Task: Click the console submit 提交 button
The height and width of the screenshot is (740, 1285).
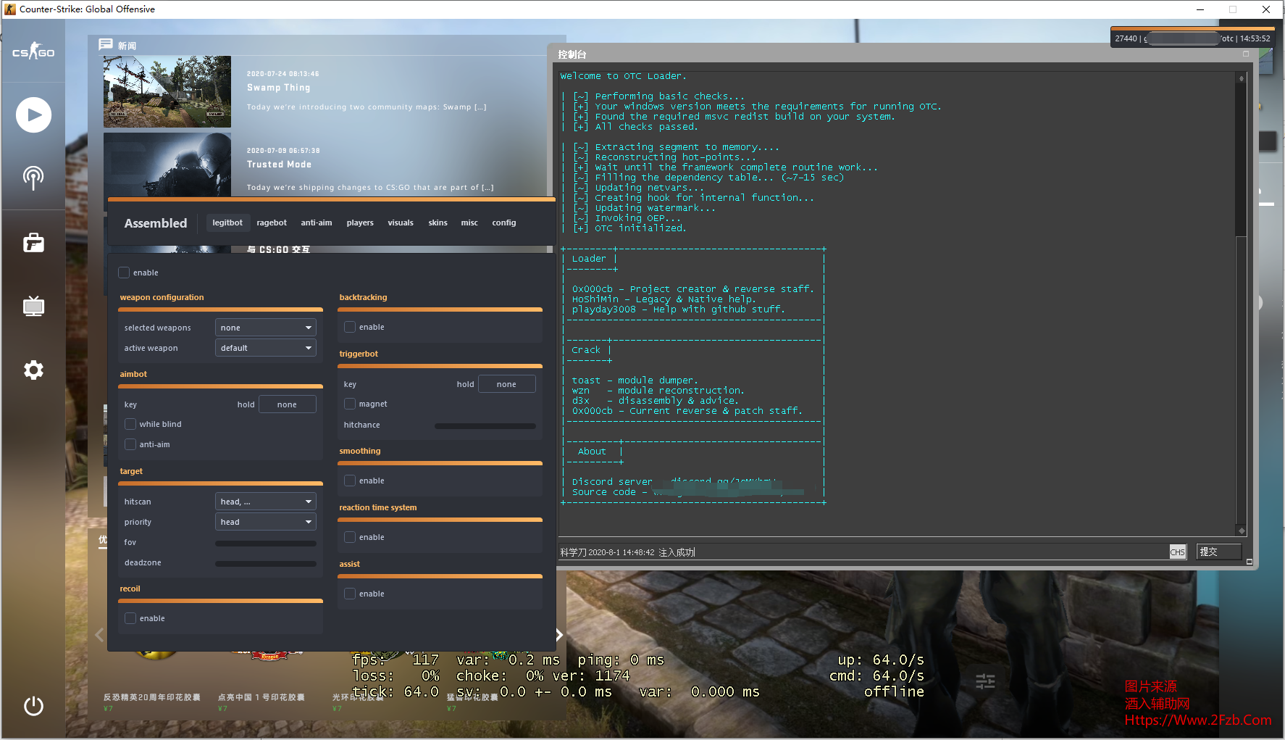Action: [1219, 552]
